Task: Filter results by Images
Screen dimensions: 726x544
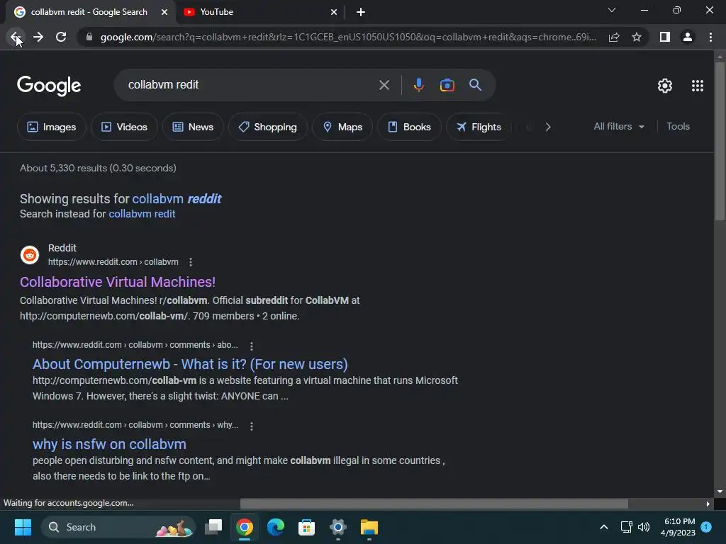Action: click(x=51, y=127)
